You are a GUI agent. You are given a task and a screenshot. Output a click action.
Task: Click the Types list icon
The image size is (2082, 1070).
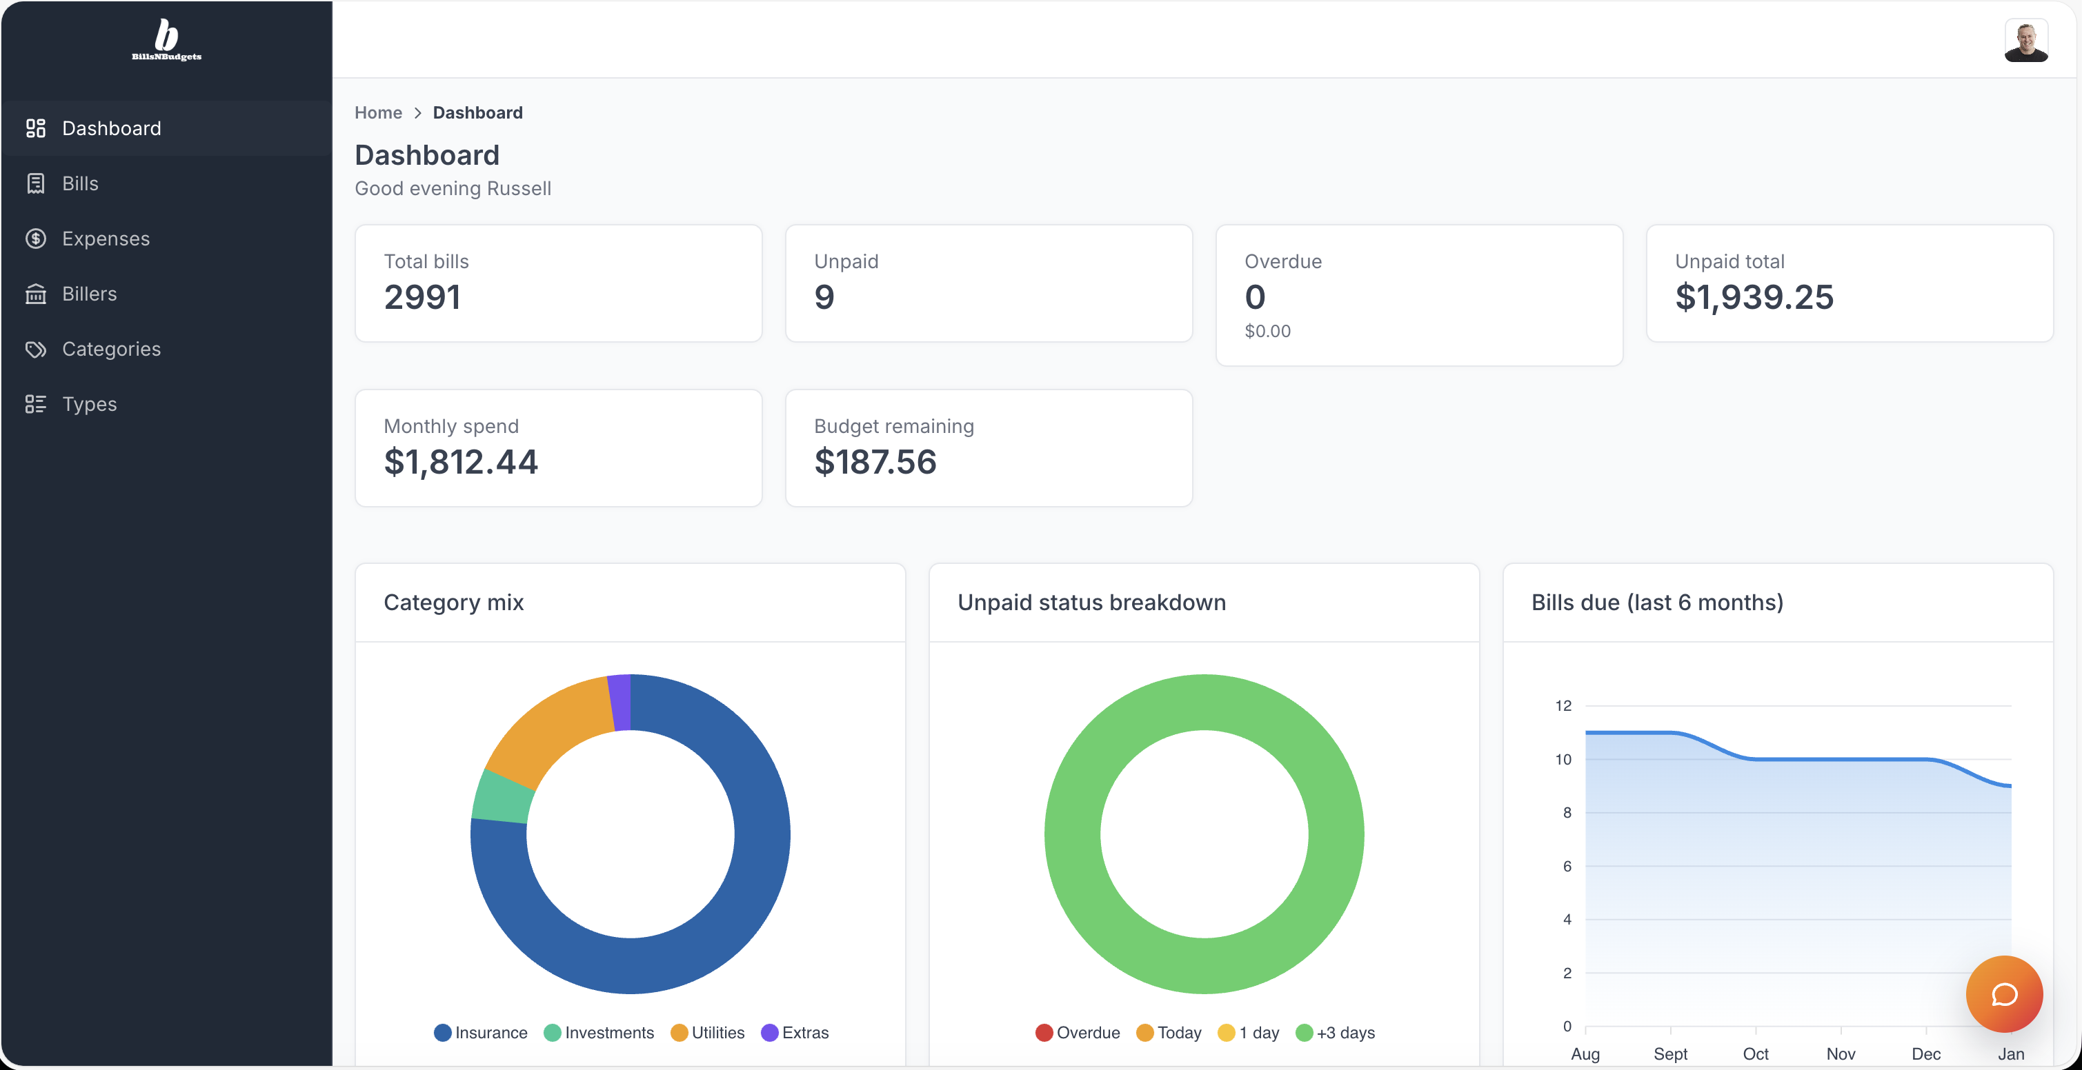pos(36,404)
